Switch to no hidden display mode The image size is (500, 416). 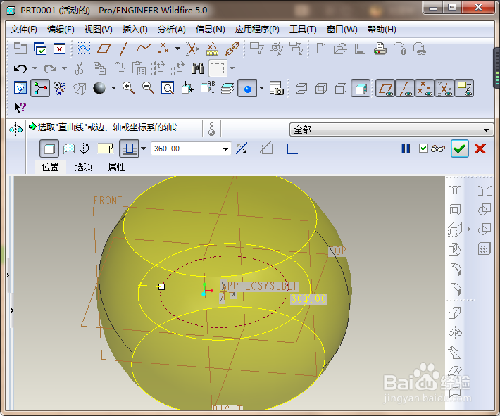click(341, 88)
